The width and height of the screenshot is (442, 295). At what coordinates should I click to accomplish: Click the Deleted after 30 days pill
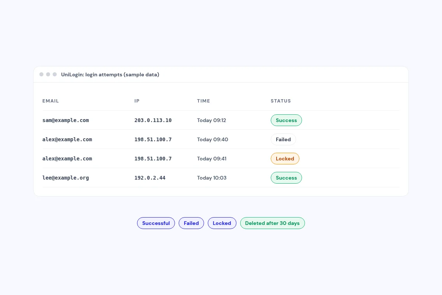click(272, 223)
